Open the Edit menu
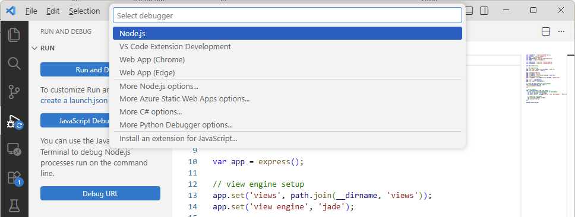The image size is (575, 217). tap(53, 11)
